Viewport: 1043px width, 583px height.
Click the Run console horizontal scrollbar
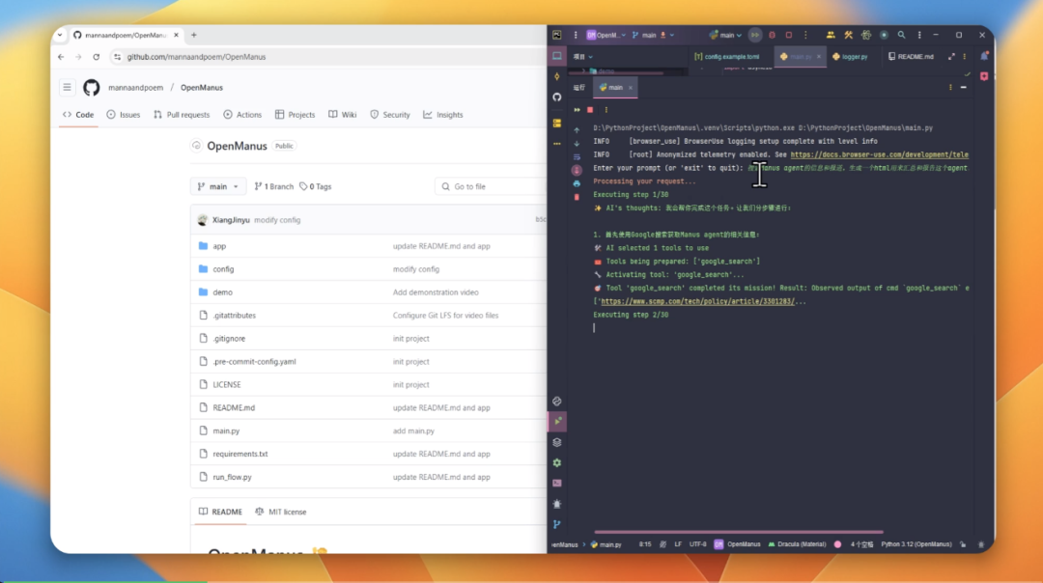point(739,532)
